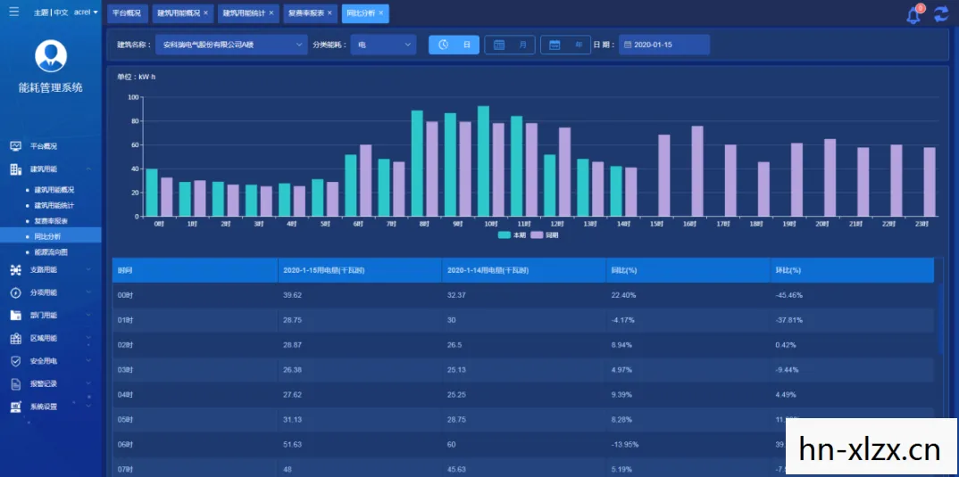Click the hamburger menu icon
Viewport: 959px width, 477px height.
(x=14, y=12)
